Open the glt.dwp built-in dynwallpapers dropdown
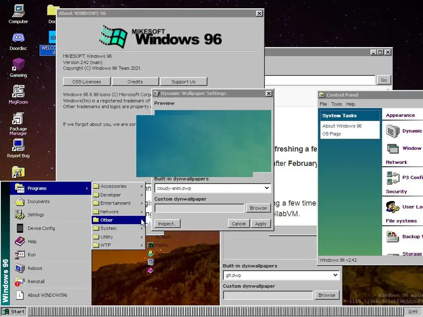Screen dimensions: 423x317 [x=281, y=275]
